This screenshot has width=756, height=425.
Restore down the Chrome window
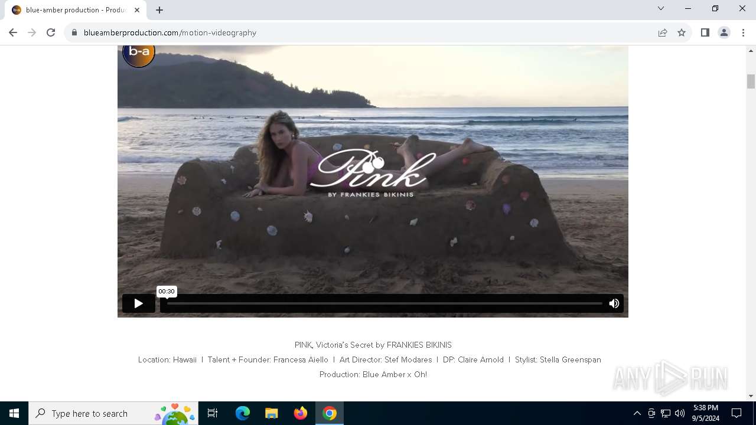715,8
